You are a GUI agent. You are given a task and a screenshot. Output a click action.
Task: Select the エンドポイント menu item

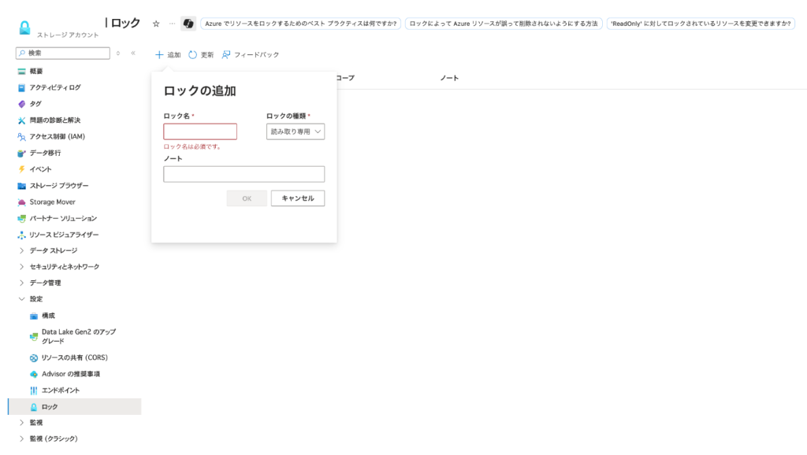tap(60, 390)
